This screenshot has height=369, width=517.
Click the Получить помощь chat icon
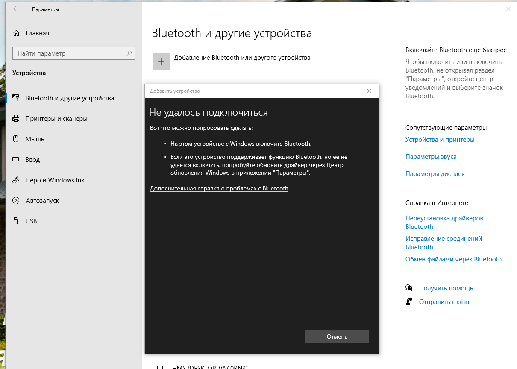click(409, 288)
